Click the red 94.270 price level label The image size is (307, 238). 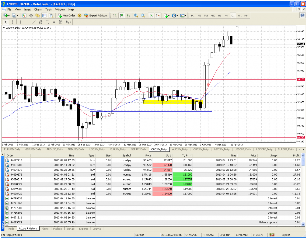click(301, 79)
